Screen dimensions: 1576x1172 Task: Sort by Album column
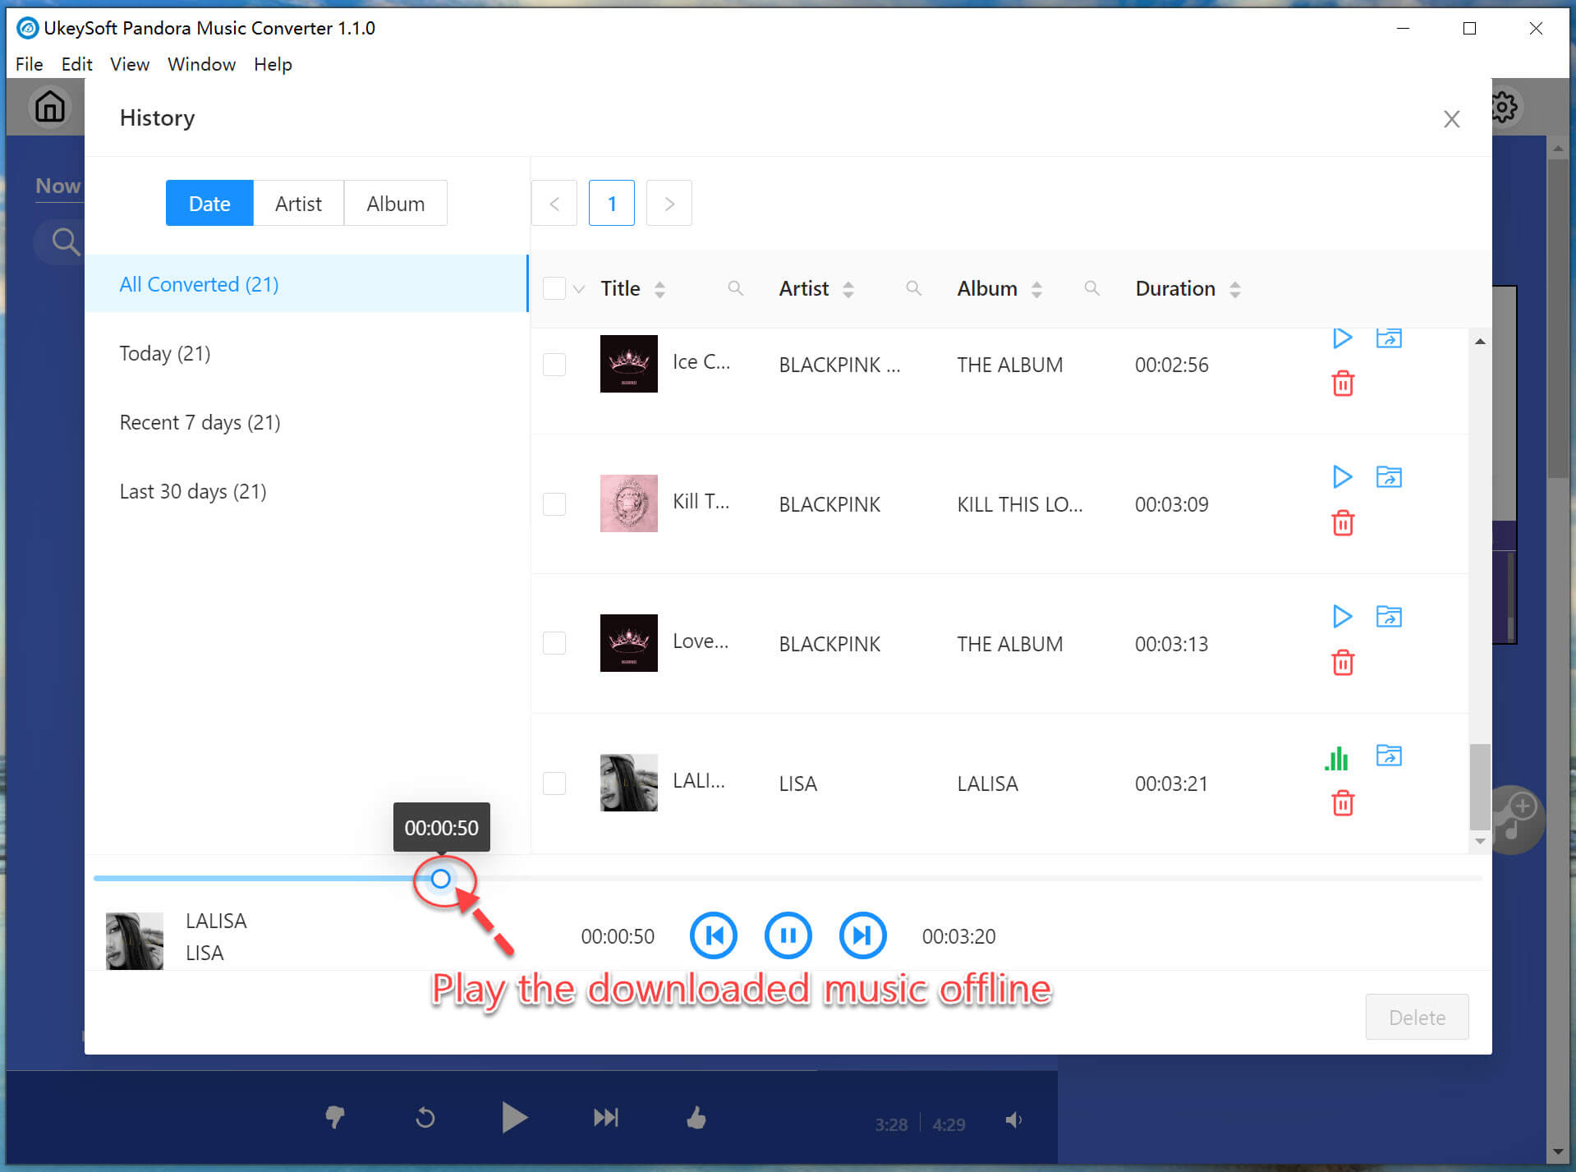click(1036, 289)
